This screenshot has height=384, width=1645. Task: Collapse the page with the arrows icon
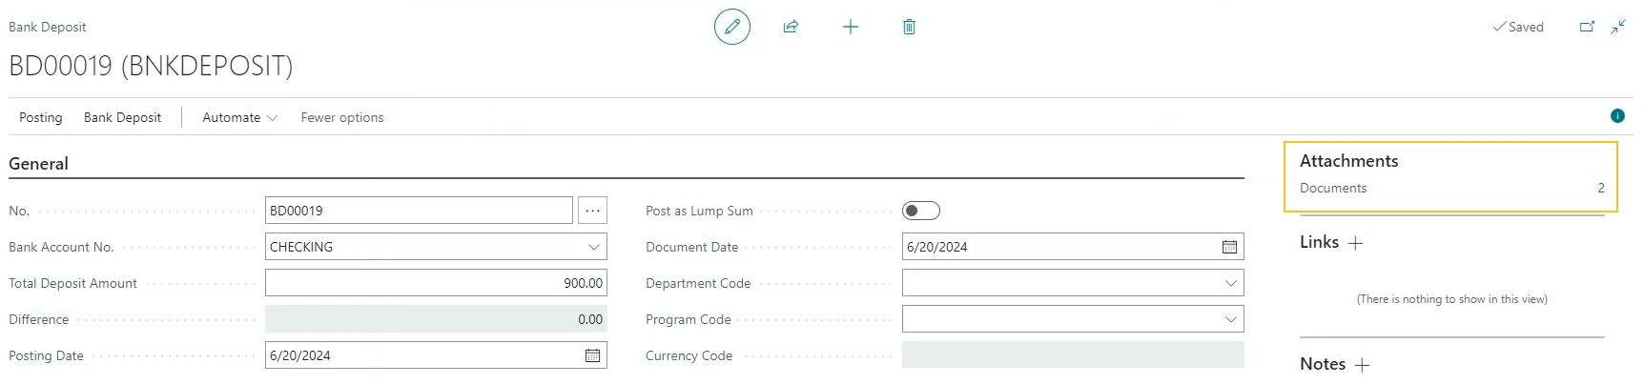pos(1618,27)
